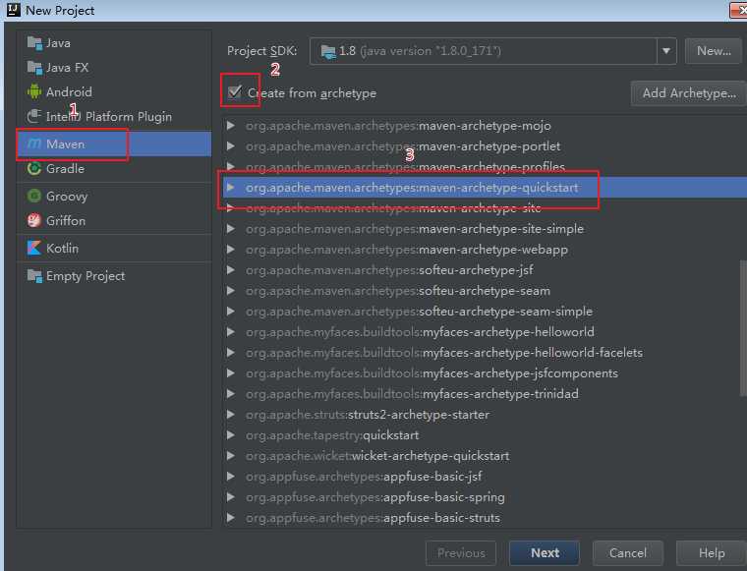Click the Griffon icon
The width and height of the screenshot is (747, 571).
click(x=34, y=220)
